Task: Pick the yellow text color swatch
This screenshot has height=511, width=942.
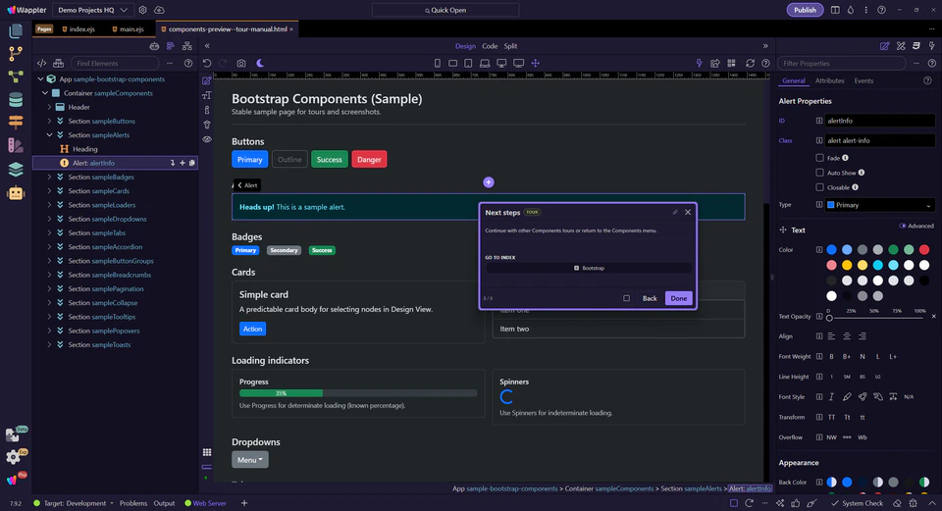Action: (x=847, y=265)
